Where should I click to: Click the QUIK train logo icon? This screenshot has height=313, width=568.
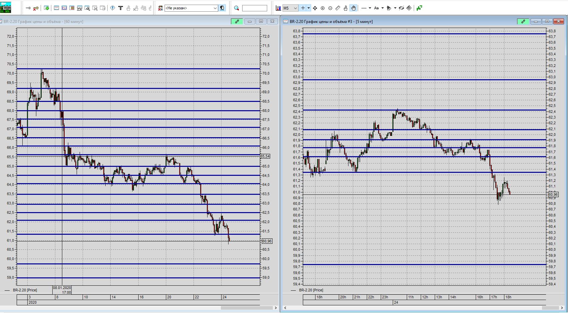point(6,8)
